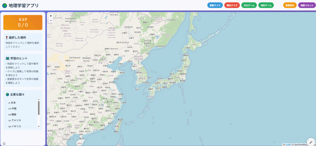Click the map icon beside 学習のヒント

7,58
